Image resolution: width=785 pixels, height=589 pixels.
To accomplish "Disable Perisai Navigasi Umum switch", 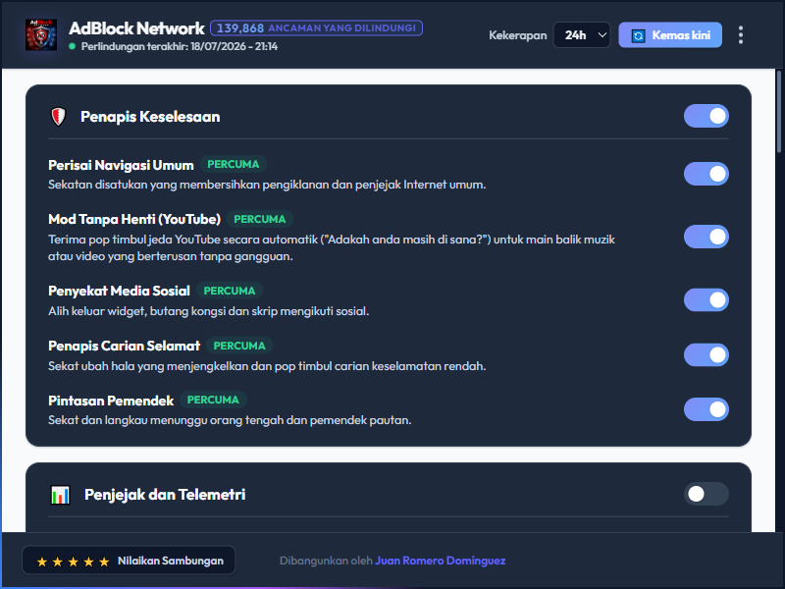I will (x=706, y=174).
